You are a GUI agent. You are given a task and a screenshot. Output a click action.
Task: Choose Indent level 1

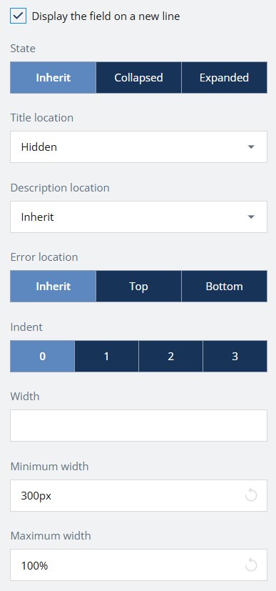[x=107, y=356]
